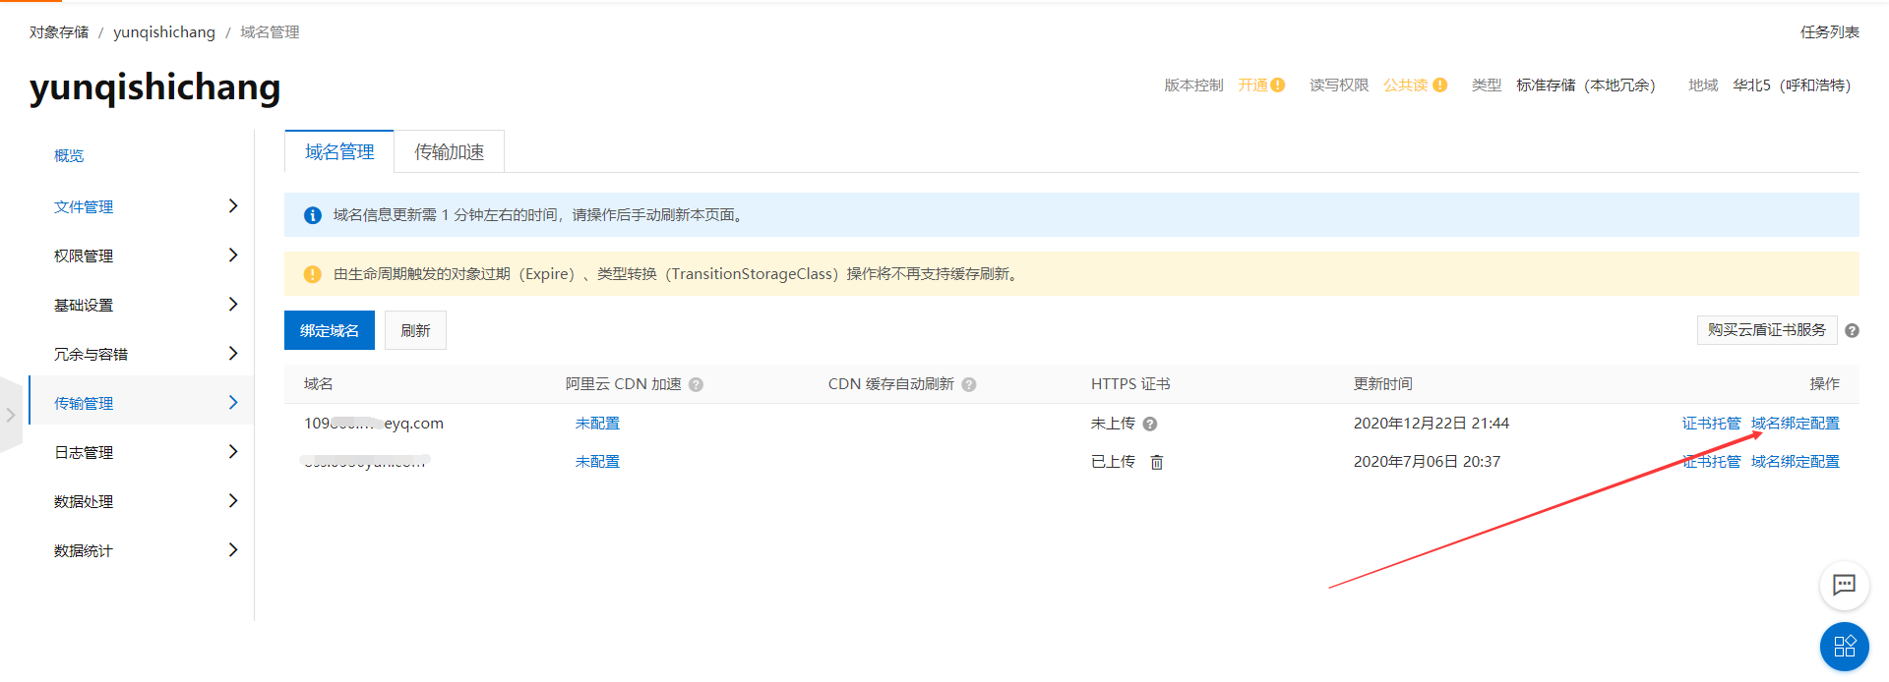
Task: Switch to the 传输加速 tab
Action: pos(449,152)
